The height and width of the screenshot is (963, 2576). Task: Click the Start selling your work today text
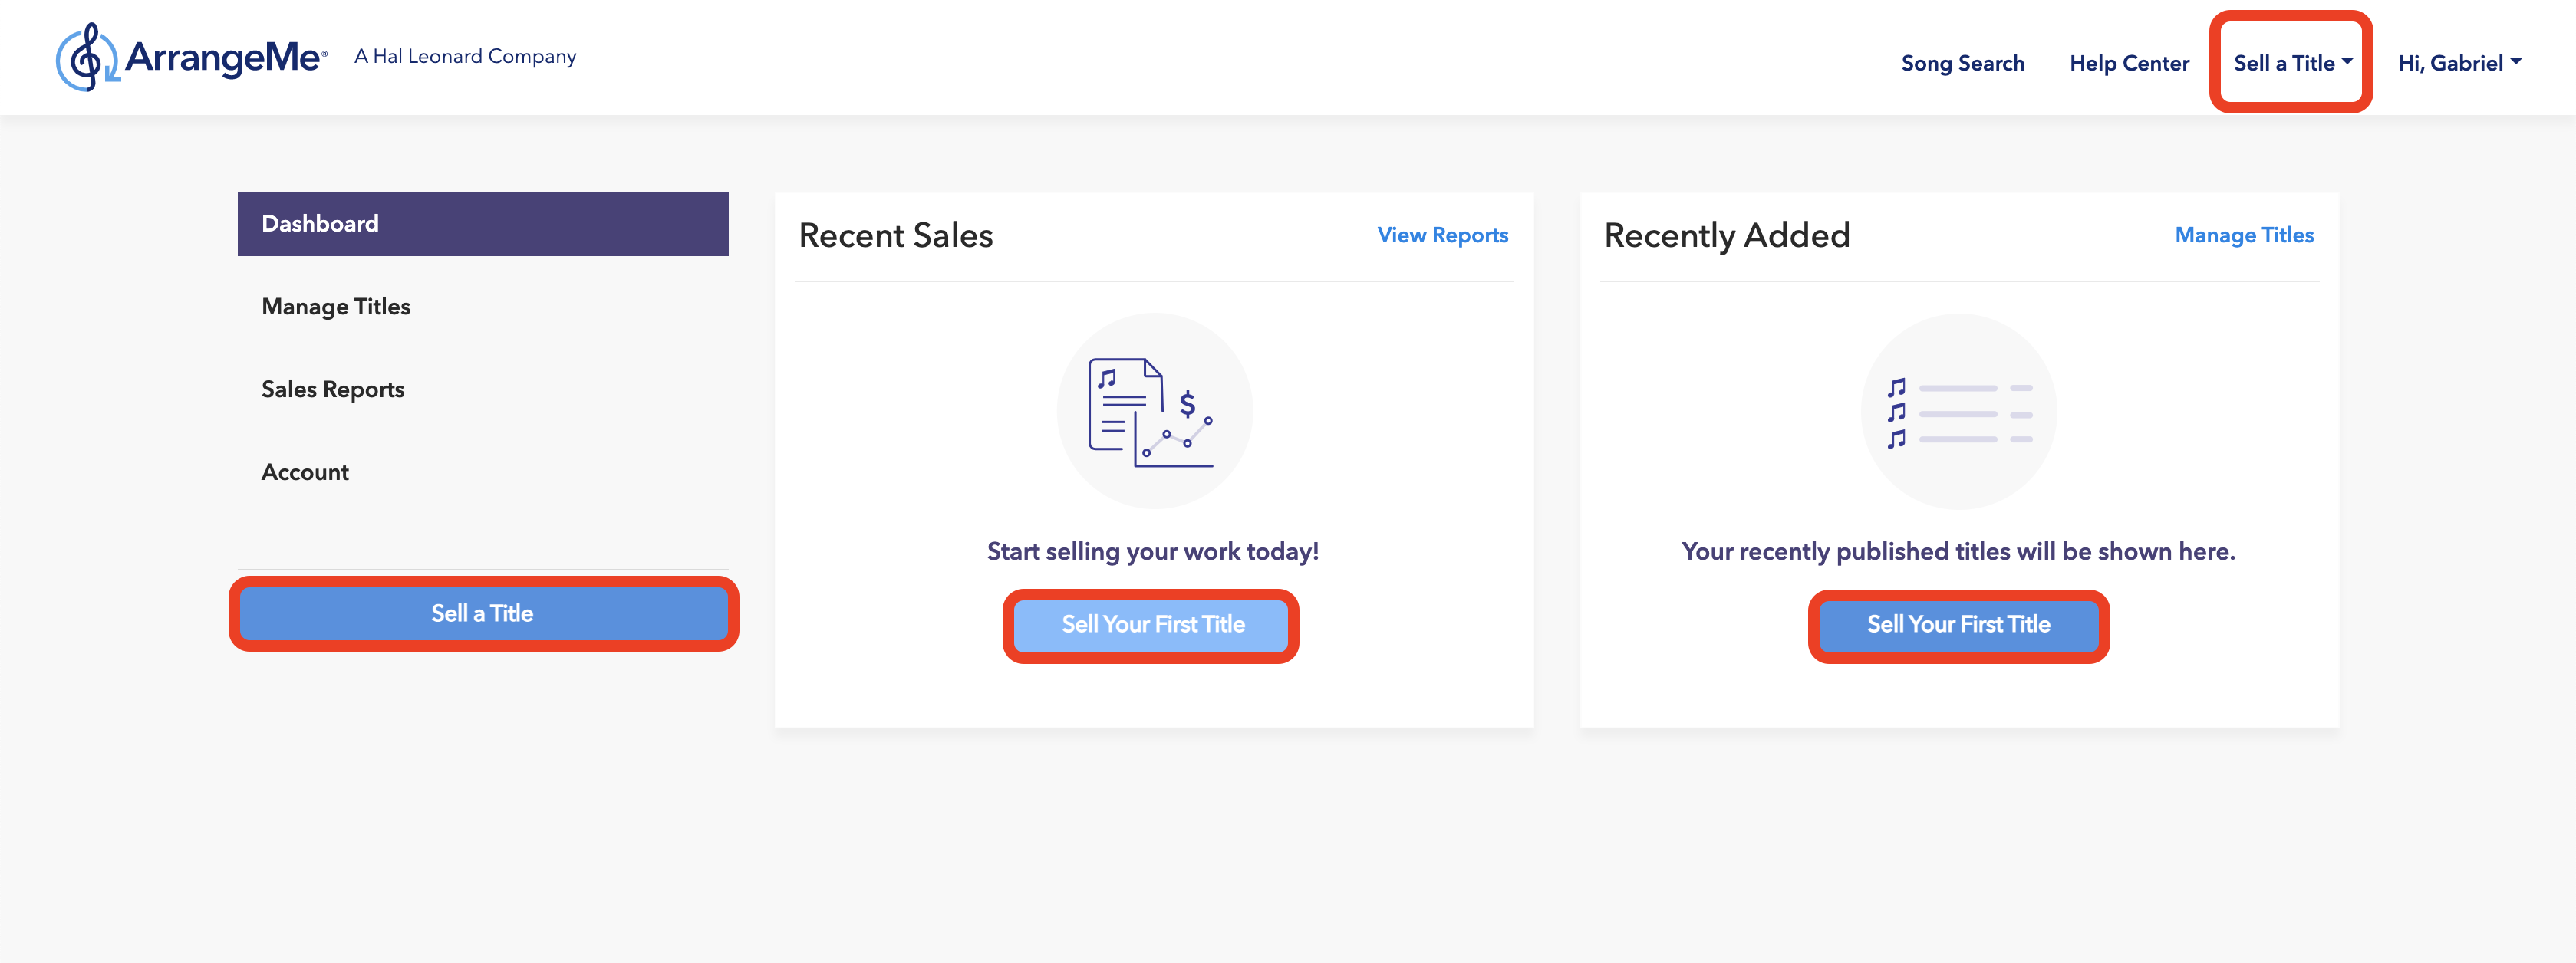[x=1152, y=551]
